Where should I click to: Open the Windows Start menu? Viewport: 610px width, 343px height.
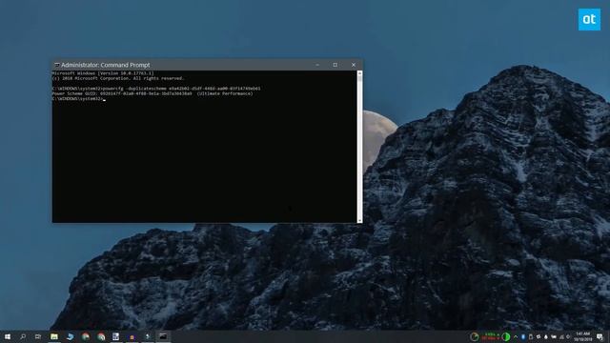pos(8,336)
